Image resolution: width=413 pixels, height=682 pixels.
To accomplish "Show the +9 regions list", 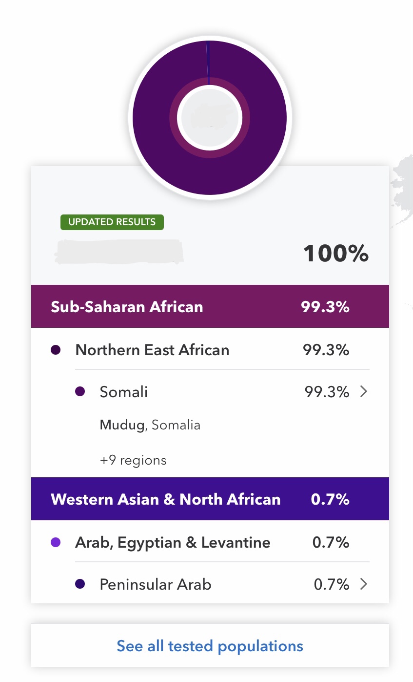I will (x=133, y=460).
